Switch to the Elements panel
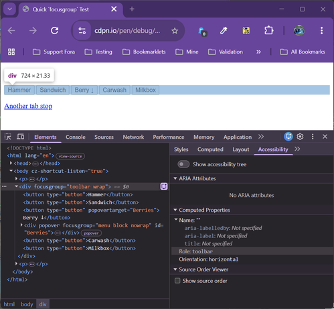 click(46, 137)
